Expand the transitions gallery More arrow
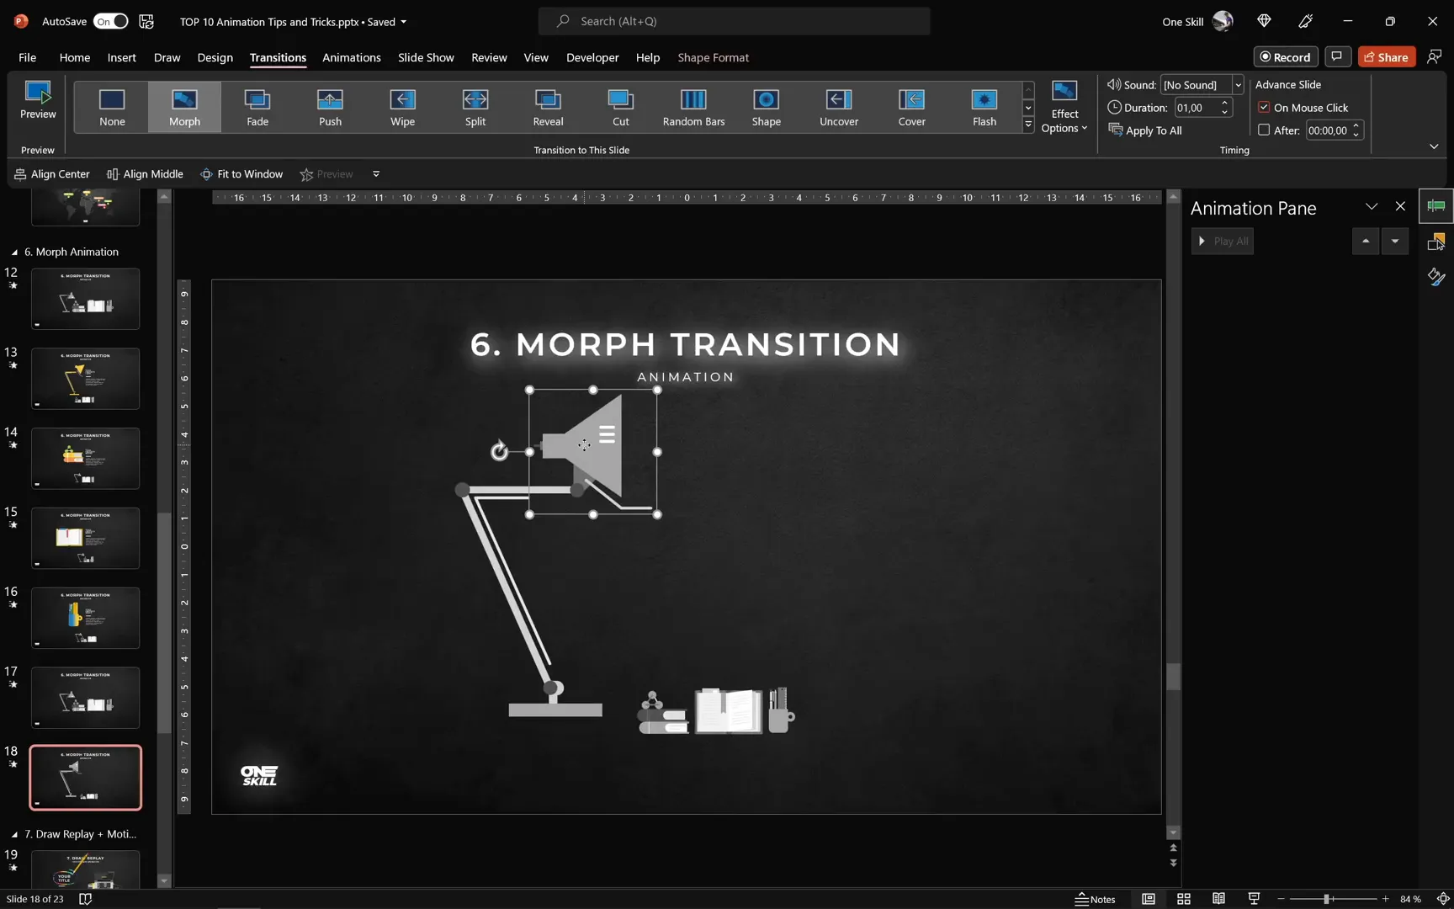 click(x=1028, y=125)
